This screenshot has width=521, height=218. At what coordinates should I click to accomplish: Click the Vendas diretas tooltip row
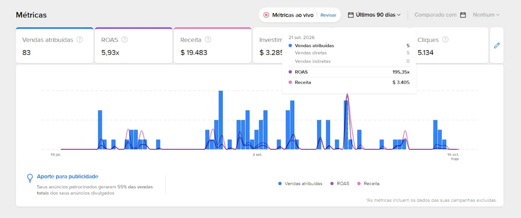pos(349,53)
